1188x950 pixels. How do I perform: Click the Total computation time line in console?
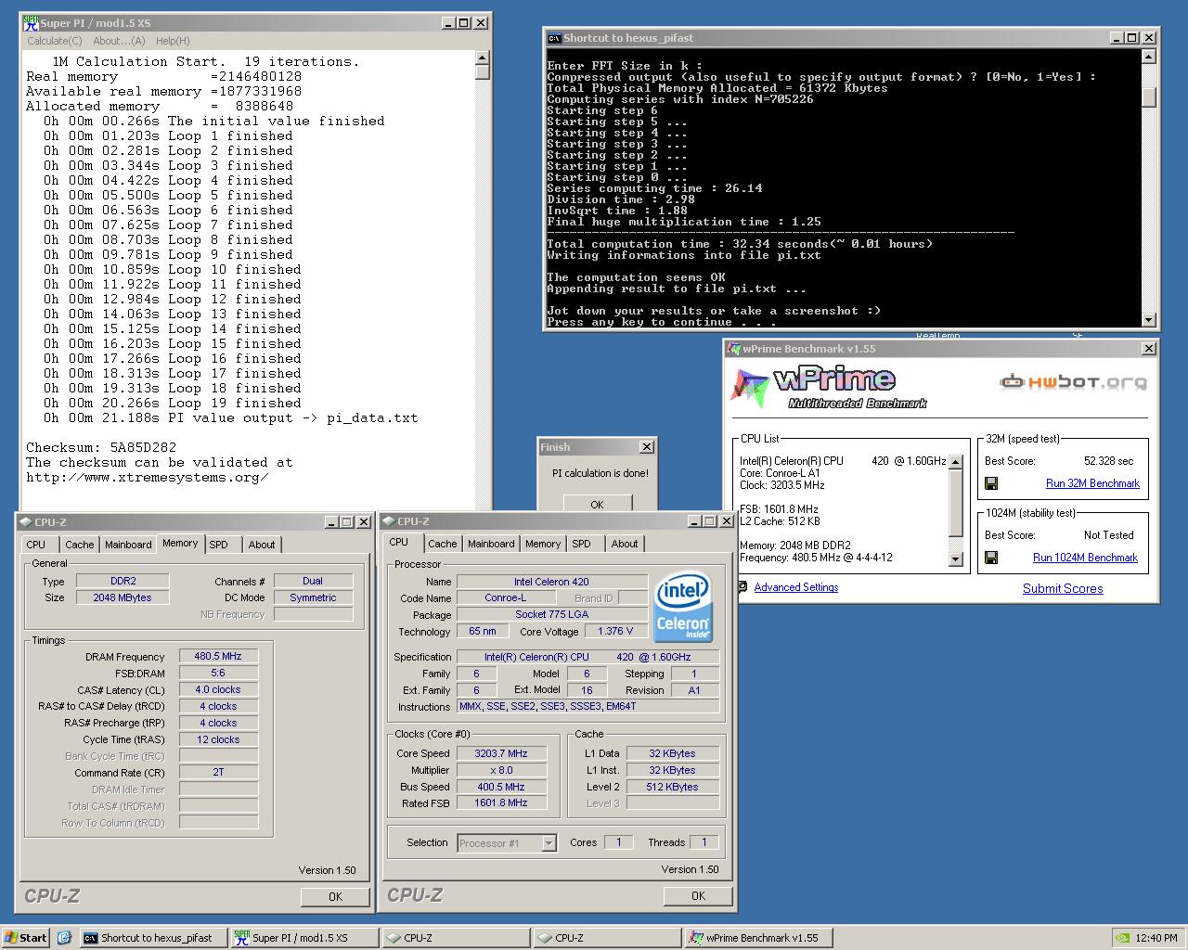(740, 244)
